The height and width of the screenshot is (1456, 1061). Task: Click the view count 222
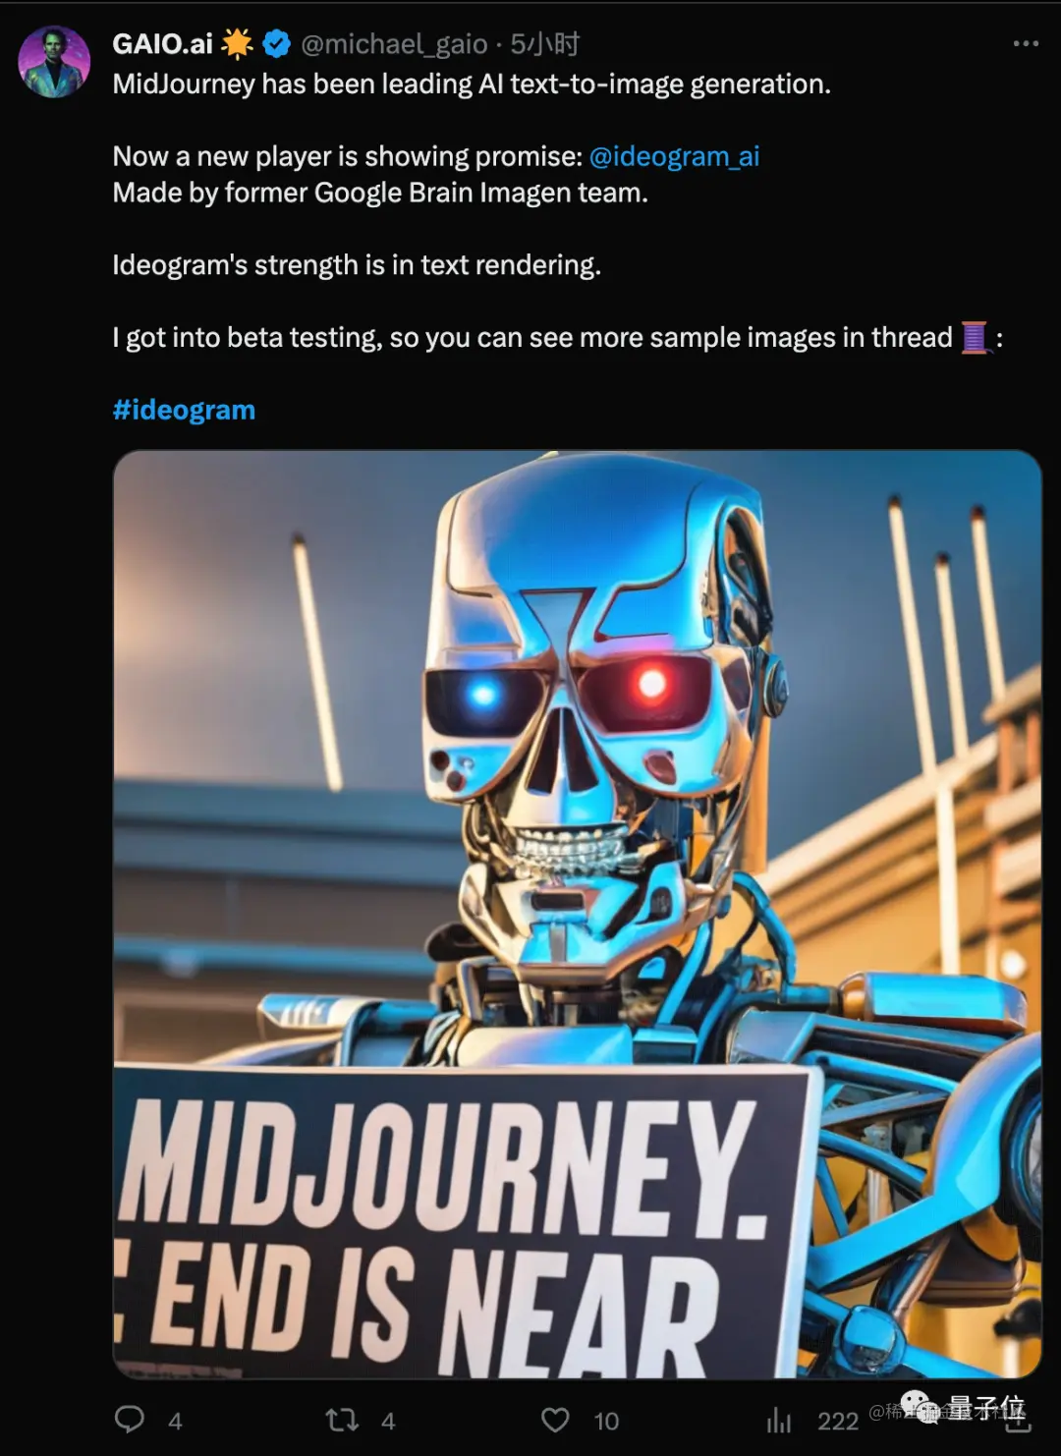(838, 1421)
